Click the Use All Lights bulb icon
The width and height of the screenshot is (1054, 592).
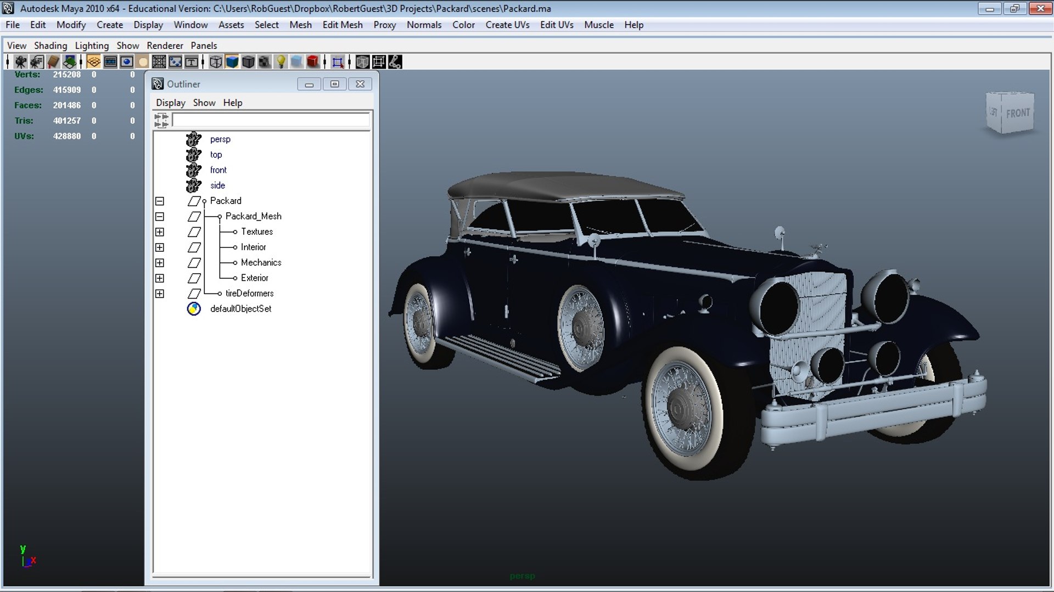(x=281, y=62)
